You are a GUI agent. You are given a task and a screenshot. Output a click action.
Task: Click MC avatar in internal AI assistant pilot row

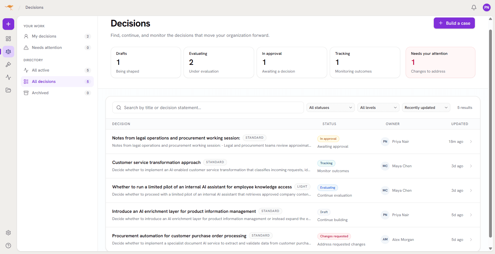click(385, 190)
